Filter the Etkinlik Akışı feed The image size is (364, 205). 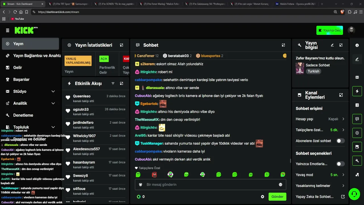113,83
